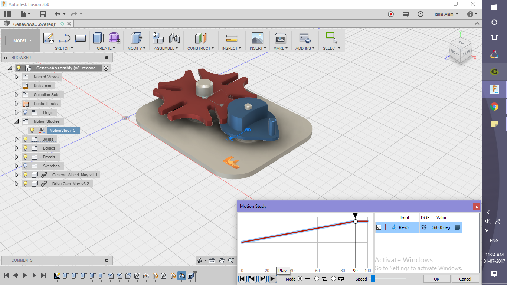This screenshot has height=285, width=507.
Task: Select the loop mode radio button
Action: [333, 279]
